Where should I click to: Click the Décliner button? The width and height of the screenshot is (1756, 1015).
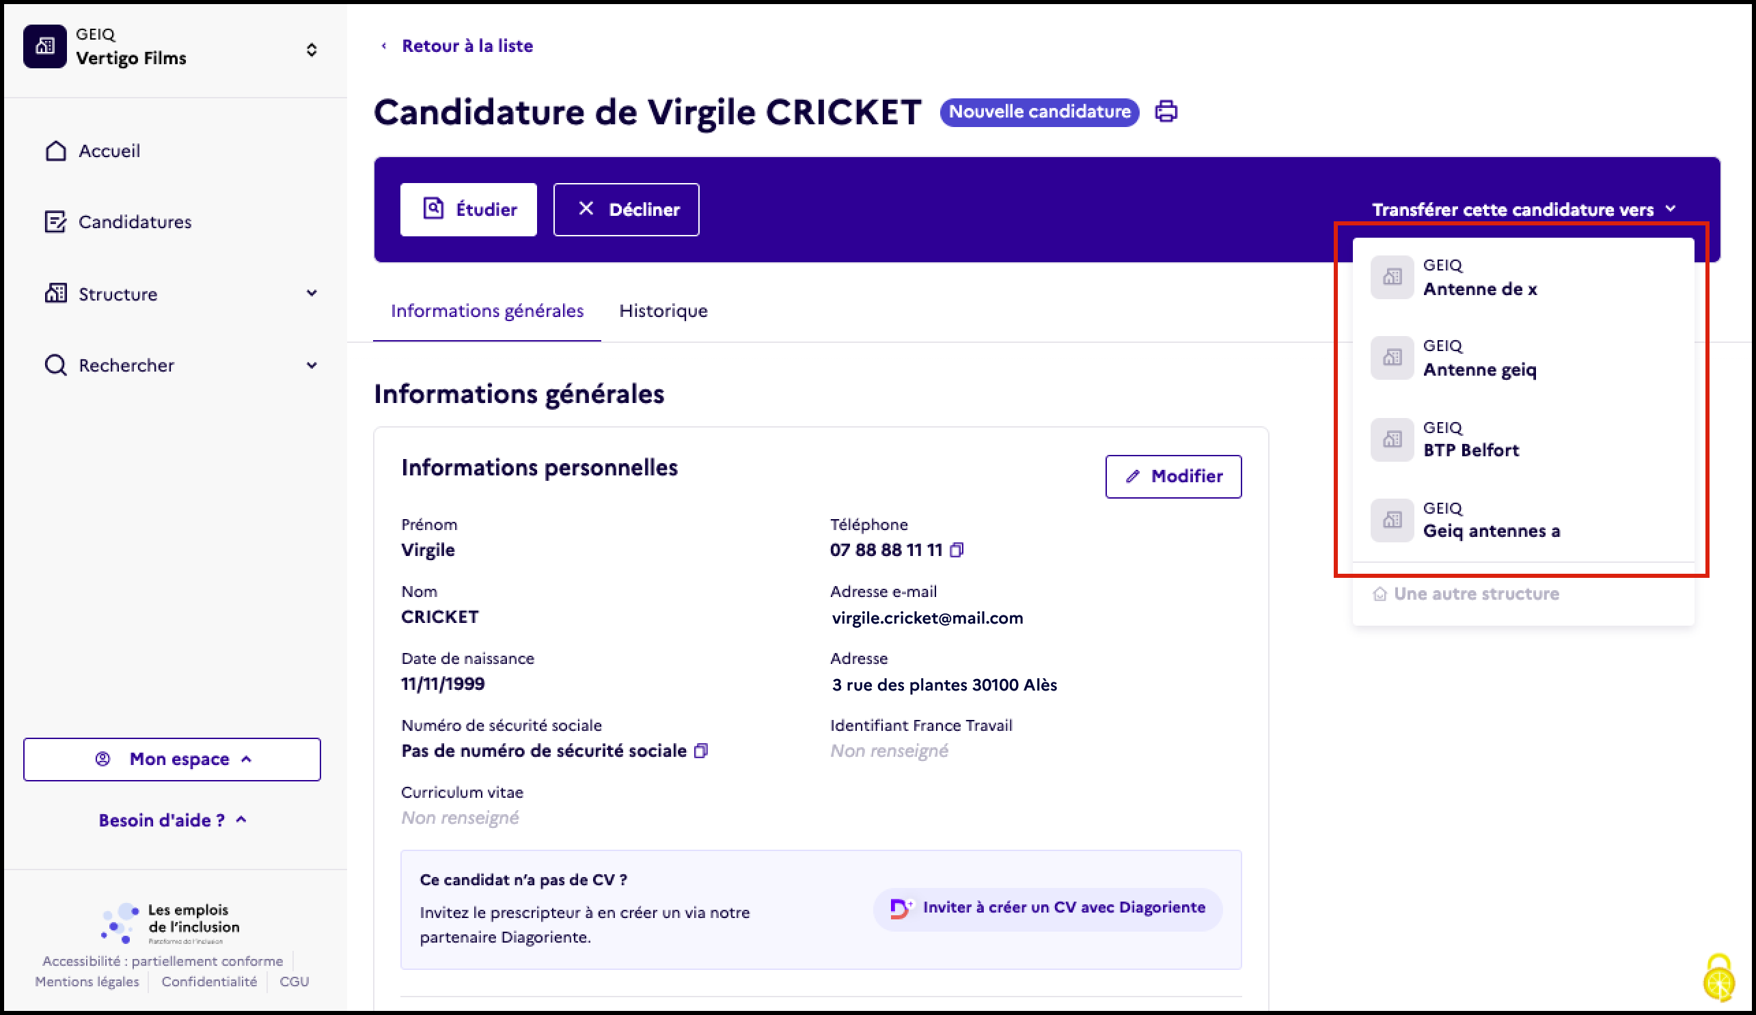tap(626, 210)
